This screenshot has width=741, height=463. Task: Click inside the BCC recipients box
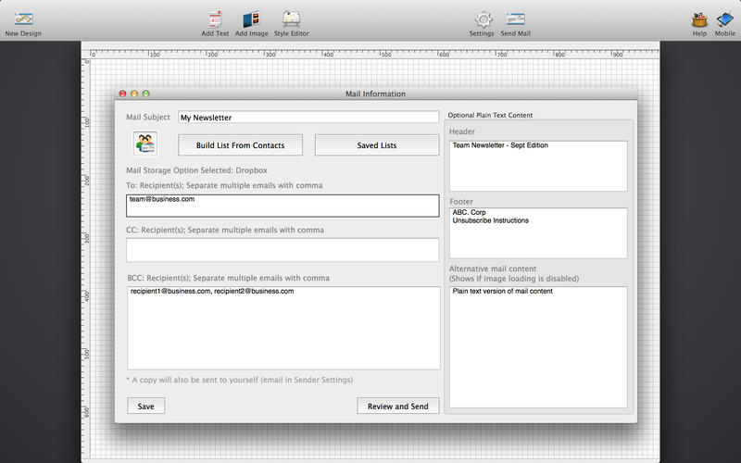[283, 328]
